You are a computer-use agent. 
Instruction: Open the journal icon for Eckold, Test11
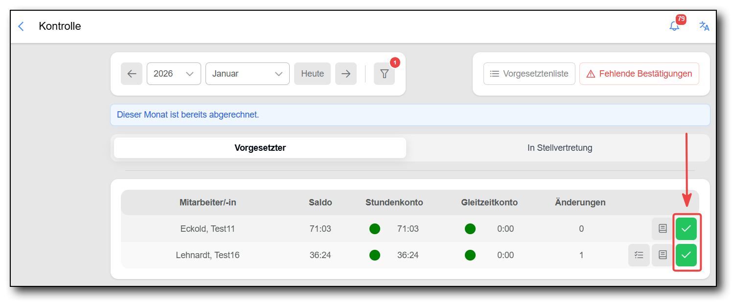(x=663, y=228)
